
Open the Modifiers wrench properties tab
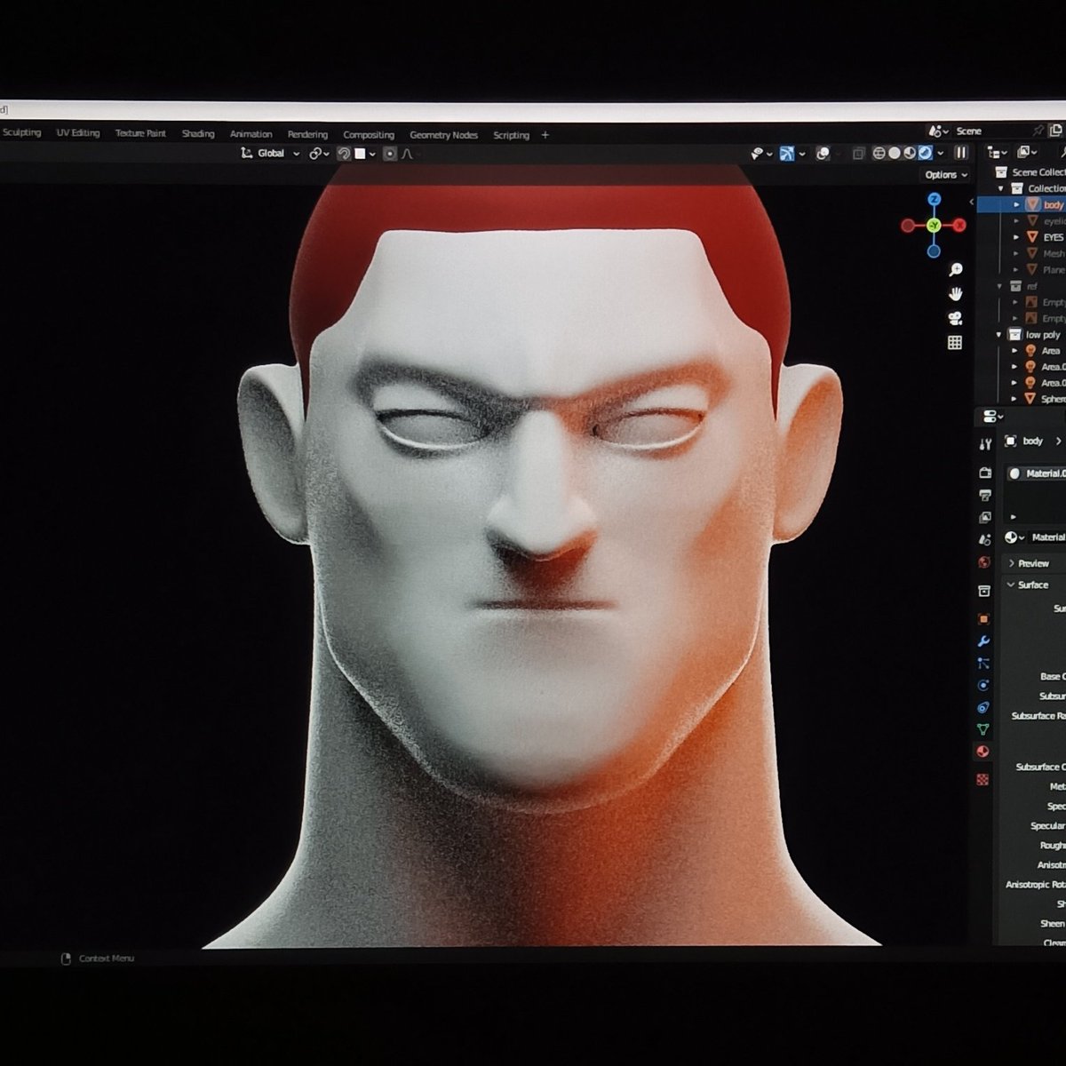coord(983,641)
